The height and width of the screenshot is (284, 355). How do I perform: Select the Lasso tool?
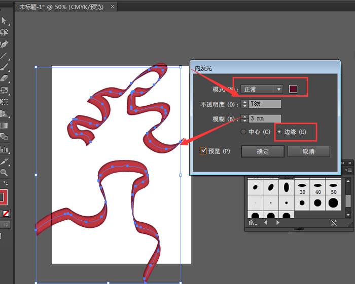click(4, 32)
